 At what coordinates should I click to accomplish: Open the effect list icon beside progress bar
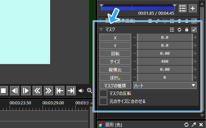pos(183,8)
